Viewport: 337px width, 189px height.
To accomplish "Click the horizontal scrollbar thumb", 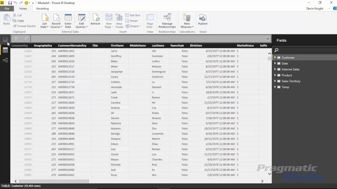I will tap(54, 181).
